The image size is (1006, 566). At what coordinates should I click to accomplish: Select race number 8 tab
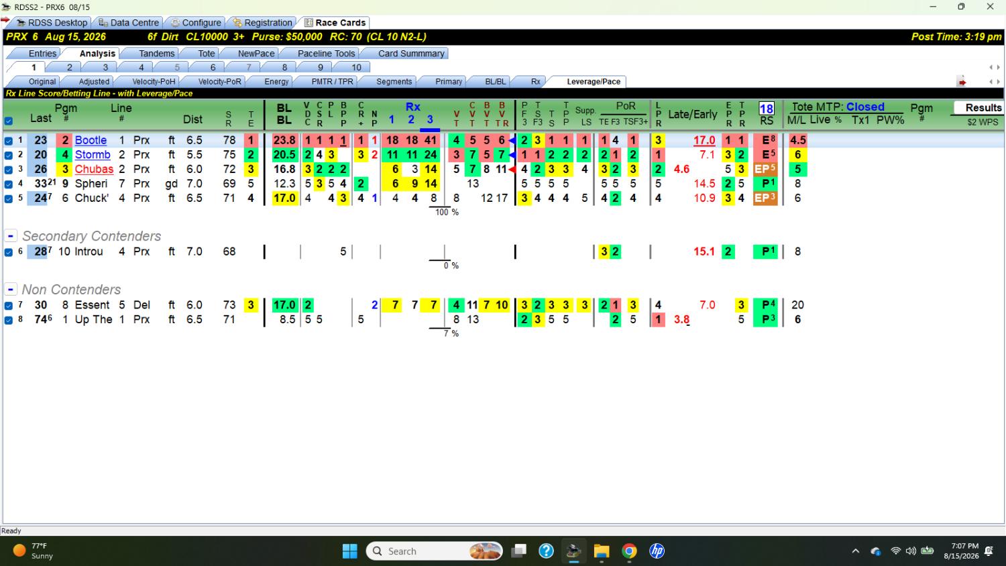(x=284, y=67)
